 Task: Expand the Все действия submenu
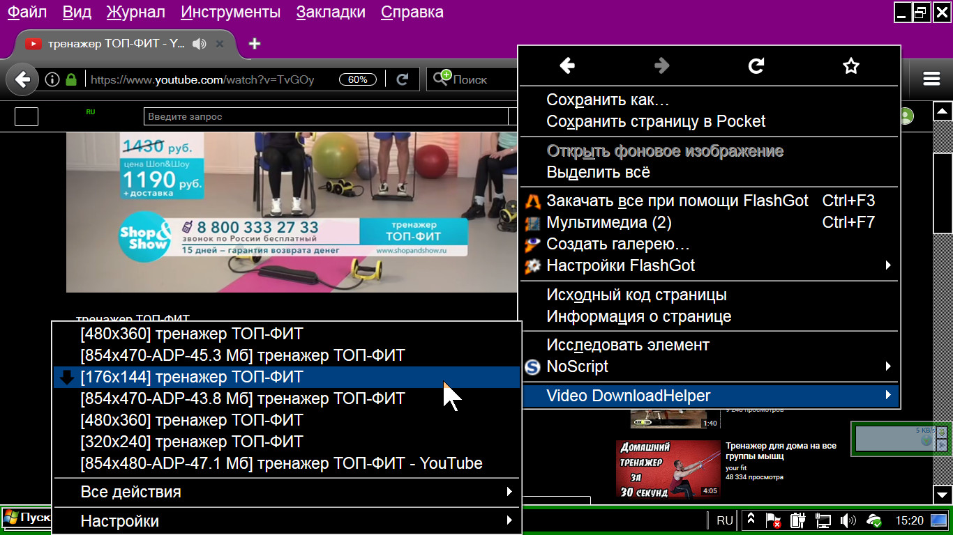point(510,492)
